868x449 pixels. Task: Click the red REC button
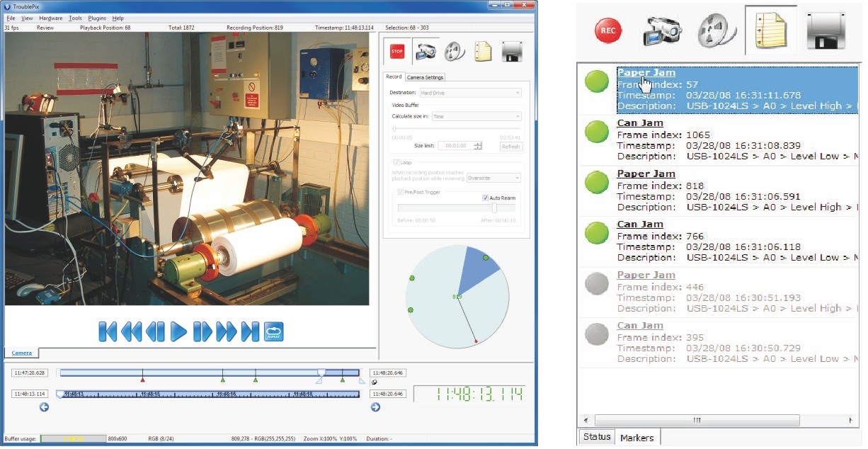tap(607, 31)
